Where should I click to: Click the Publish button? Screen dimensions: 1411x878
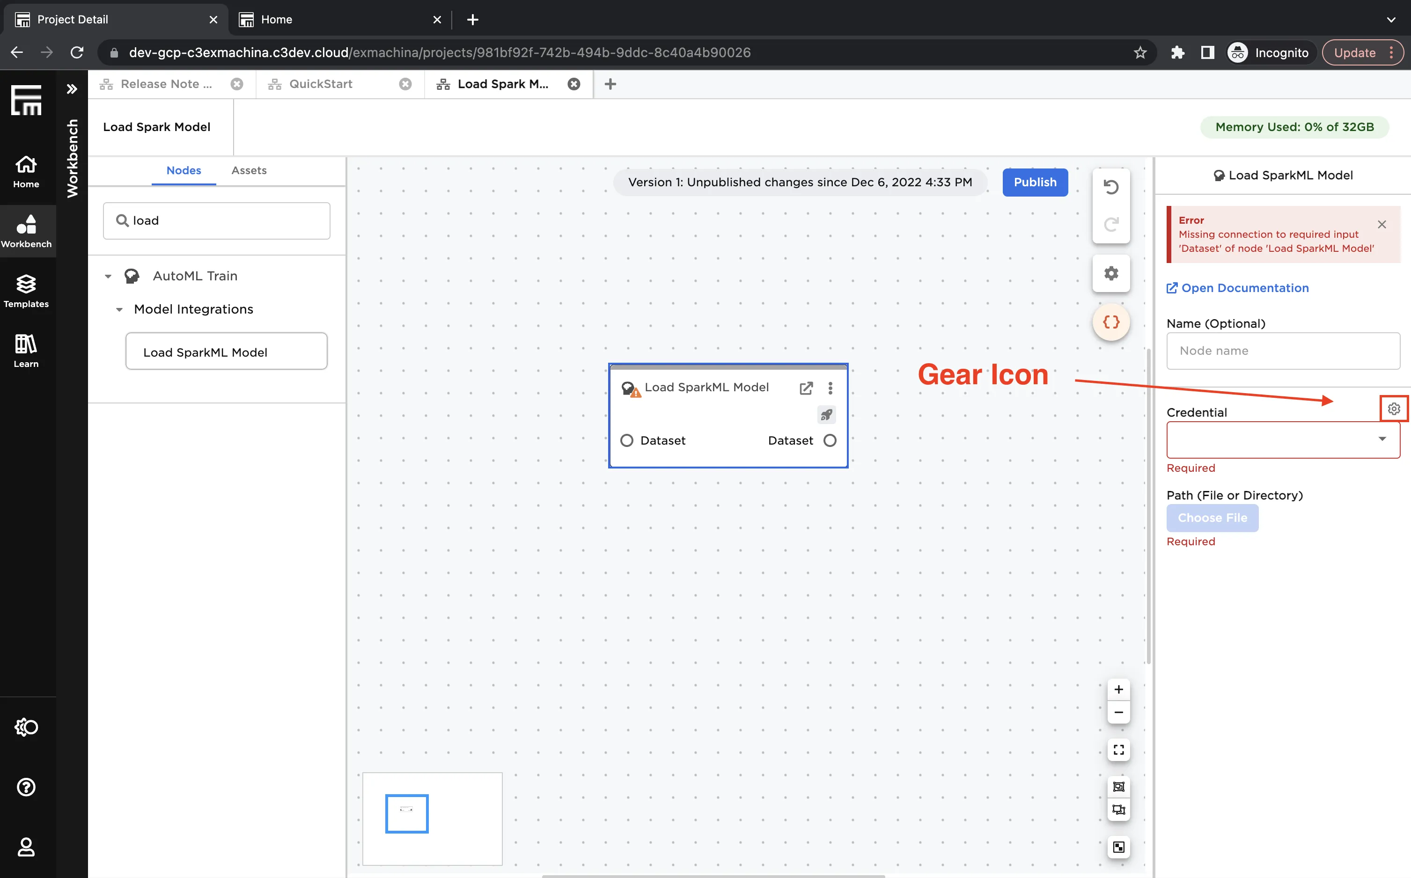click(x=1035, y=183)
